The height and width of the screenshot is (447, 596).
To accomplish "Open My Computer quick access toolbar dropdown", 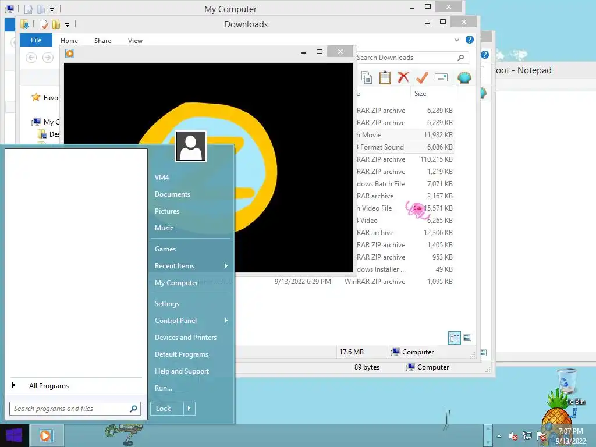I will tap(52, 9).
